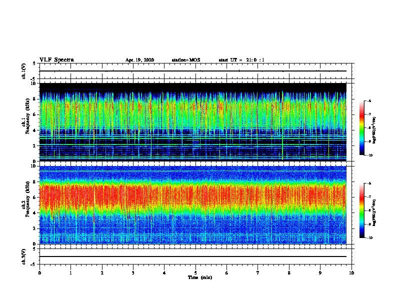Image resolution: width=396 pixels, height=306 pixels.
Task: Select the date text "Apr. 19, 2020"
Action: 139,60
